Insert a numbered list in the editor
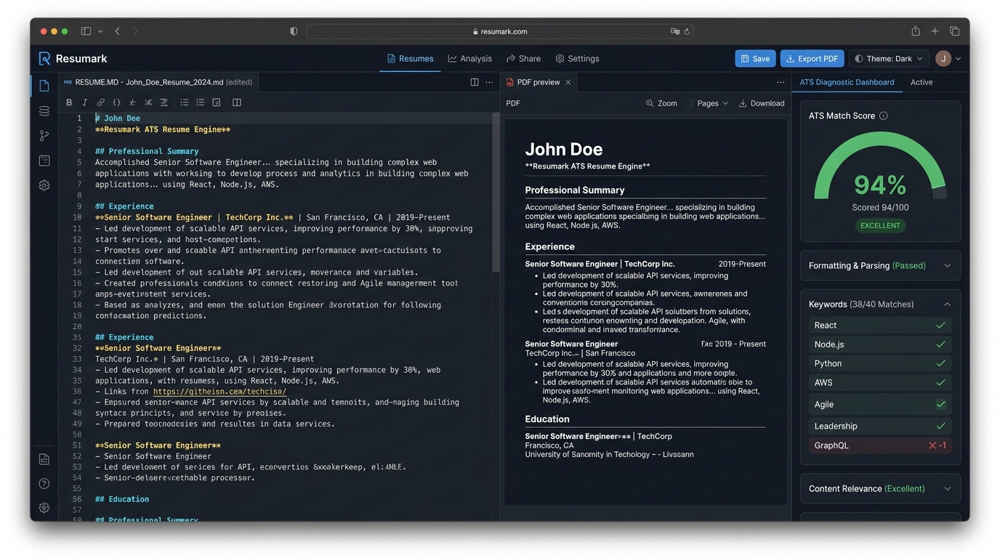Viewport: 1000px width, 558px height. [x=201, y=102]
